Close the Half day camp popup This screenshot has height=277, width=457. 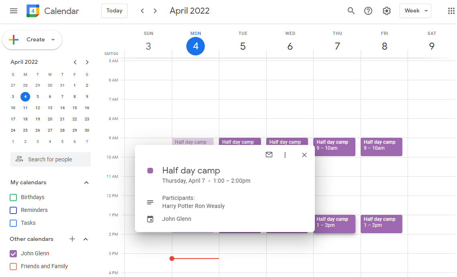(304, 155)
